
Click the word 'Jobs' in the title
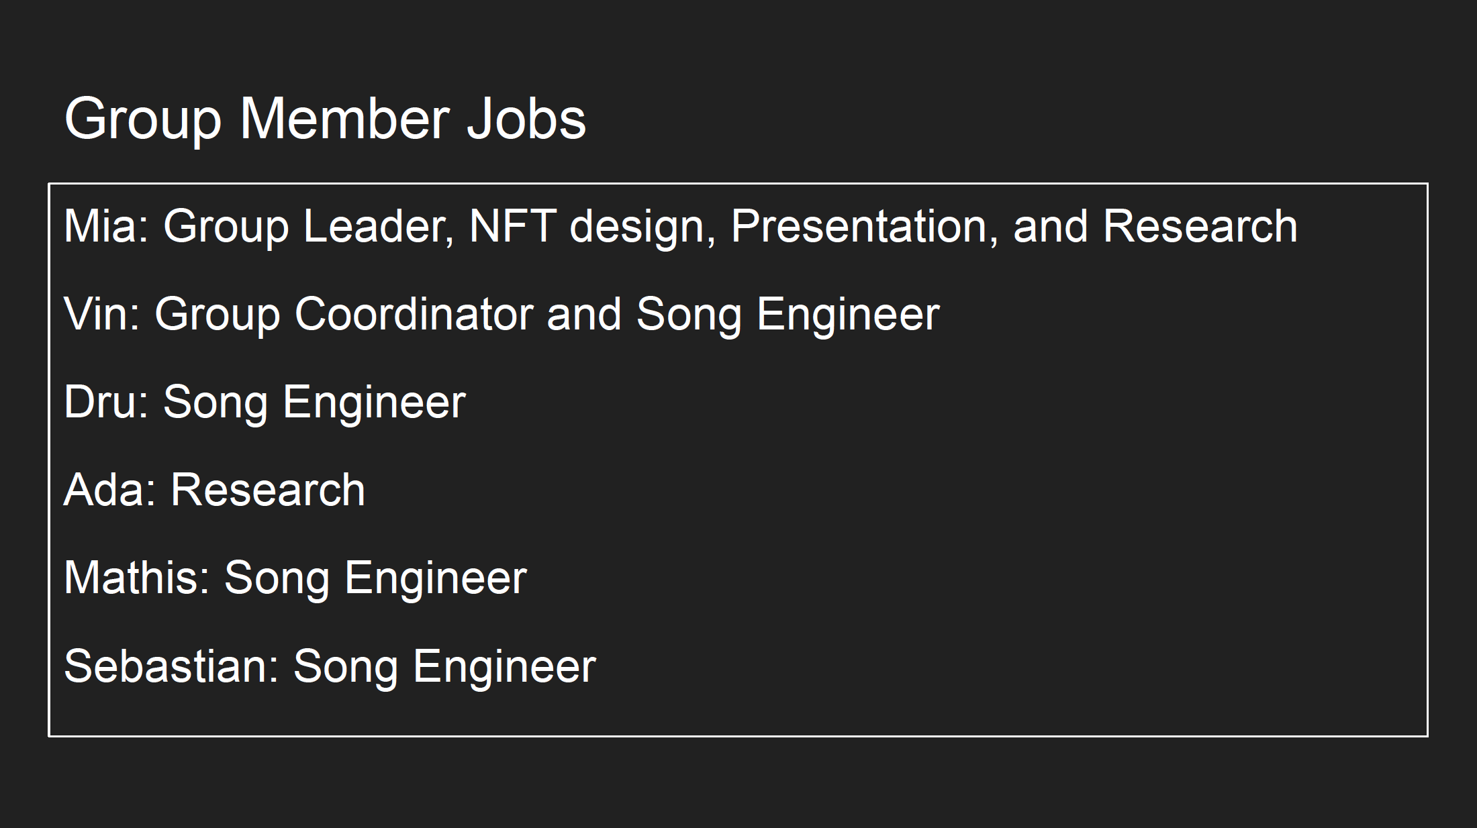(526, 119)
